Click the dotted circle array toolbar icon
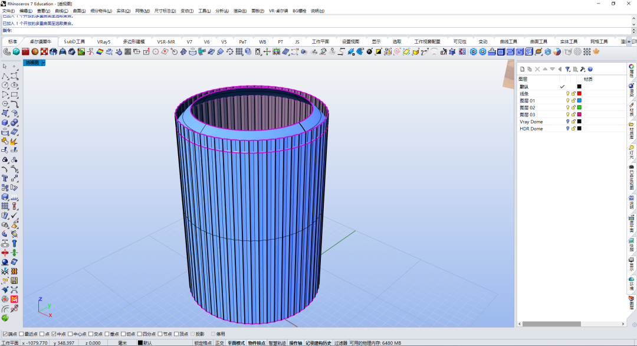 [x=577, y=51]
